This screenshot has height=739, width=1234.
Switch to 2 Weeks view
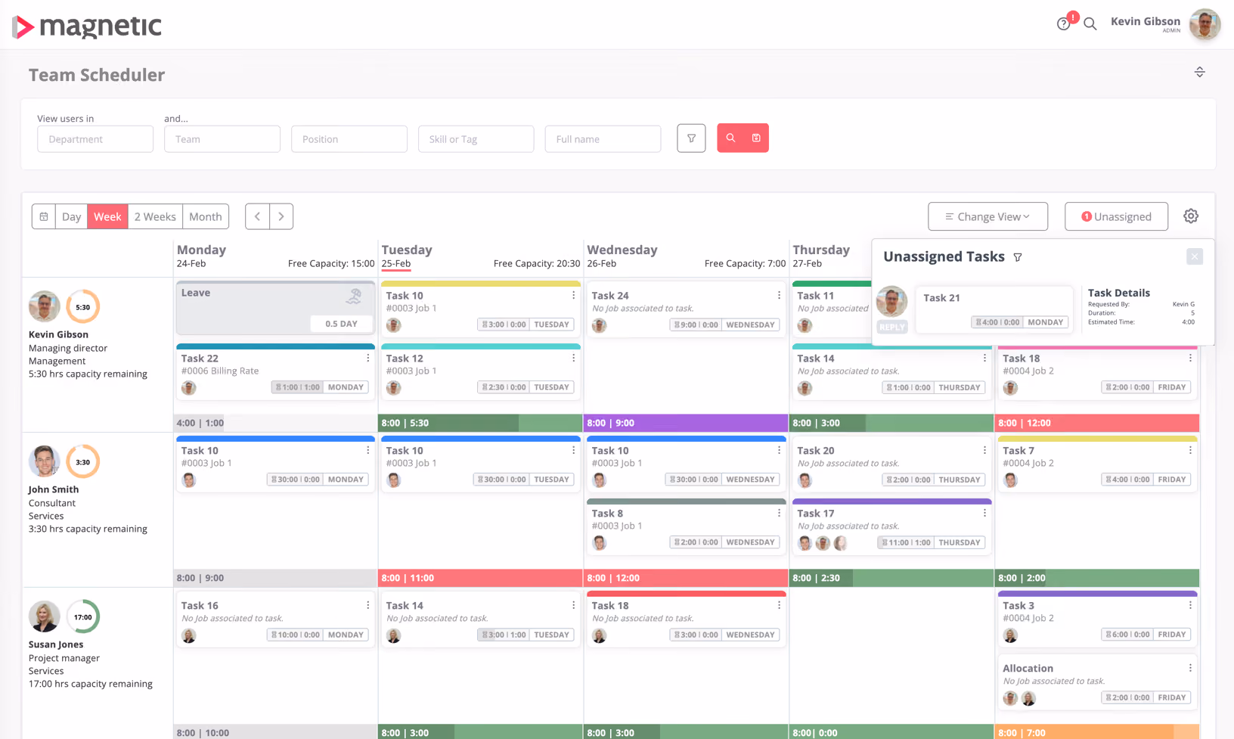pos(155,216)
